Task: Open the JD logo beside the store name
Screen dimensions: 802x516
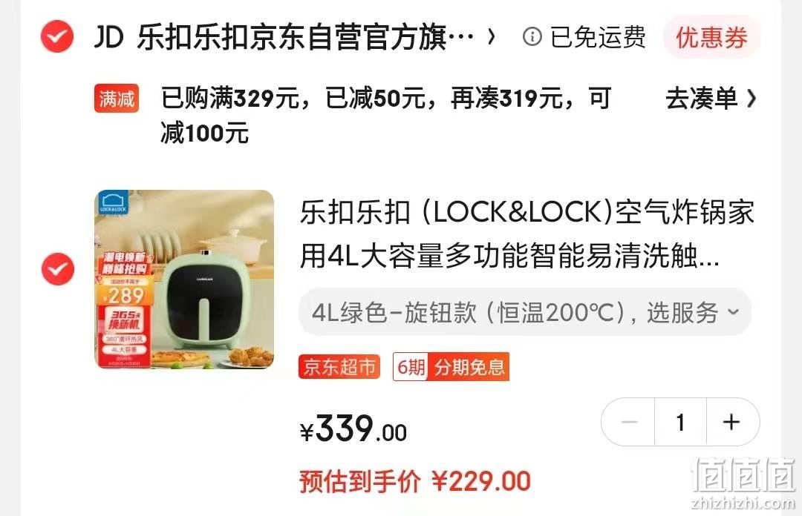Action: tap(109, 37)
